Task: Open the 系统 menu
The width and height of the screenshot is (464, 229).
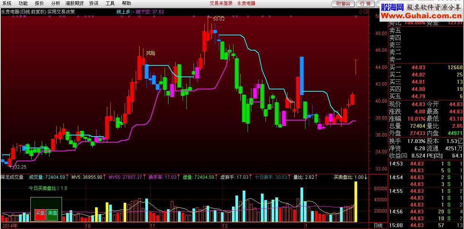Action: click(x=7, y=3)
